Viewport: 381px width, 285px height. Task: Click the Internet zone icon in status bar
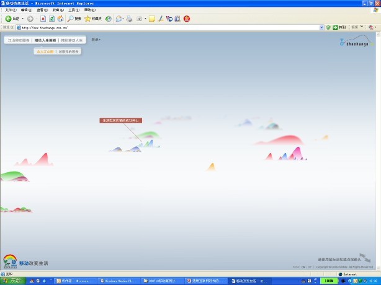click(x=341, y=274)
